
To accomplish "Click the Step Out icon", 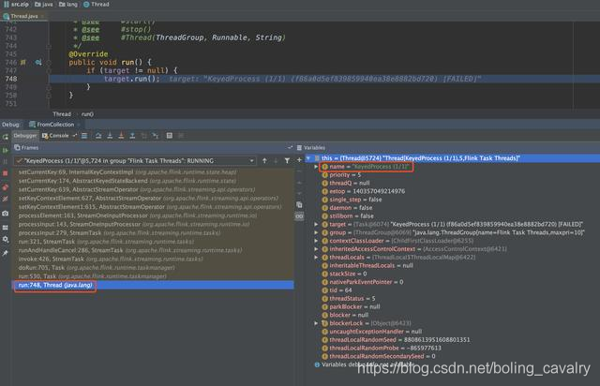I will (132, 136).
